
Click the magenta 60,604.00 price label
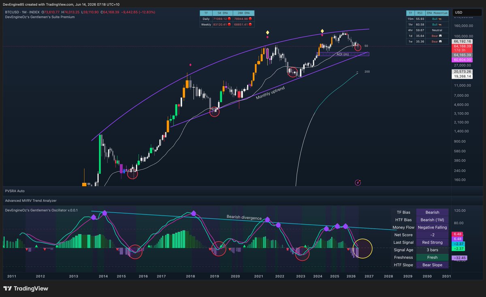(x=462, y=60)
